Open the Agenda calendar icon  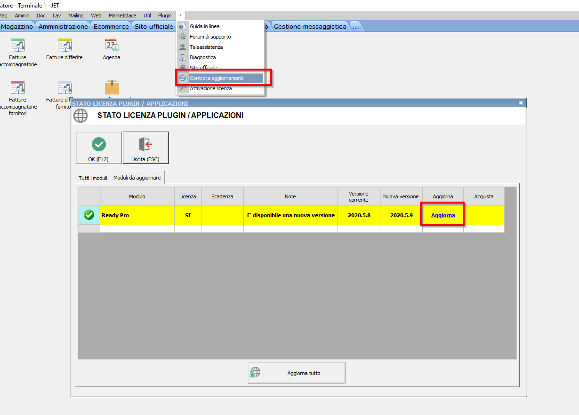click(x=112, y=45)
